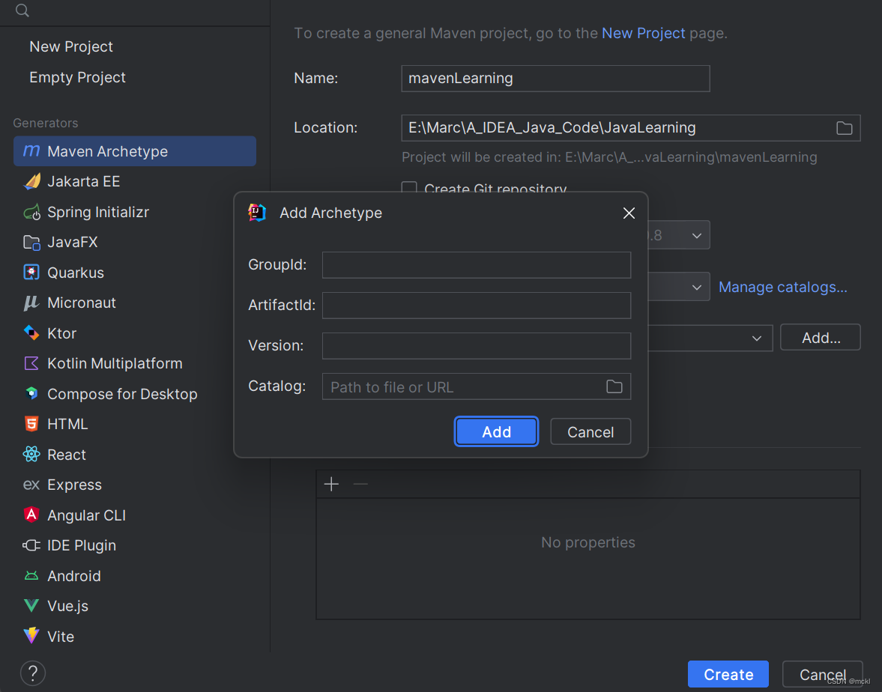Click the Vue.js logo icon
This screenshot has height=692, width=882.
click(31, 606)
